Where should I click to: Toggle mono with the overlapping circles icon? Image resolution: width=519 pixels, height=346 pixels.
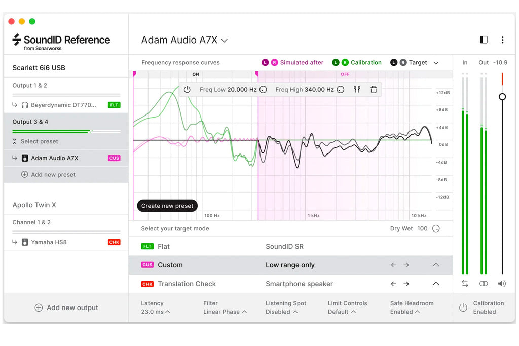[x=483, y=284]
